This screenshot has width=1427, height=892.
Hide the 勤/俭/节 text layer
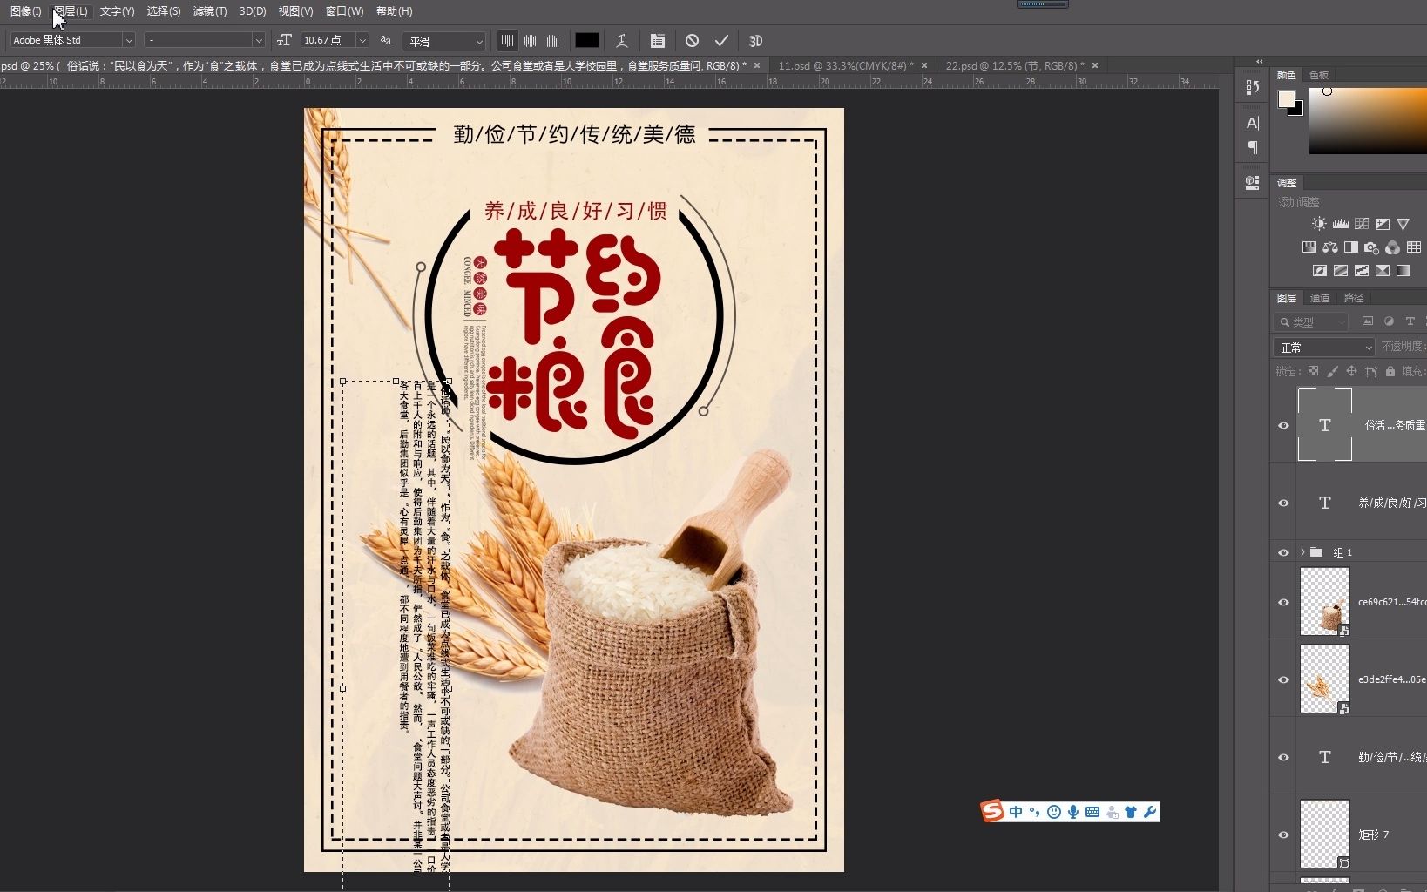[1283, 758]
